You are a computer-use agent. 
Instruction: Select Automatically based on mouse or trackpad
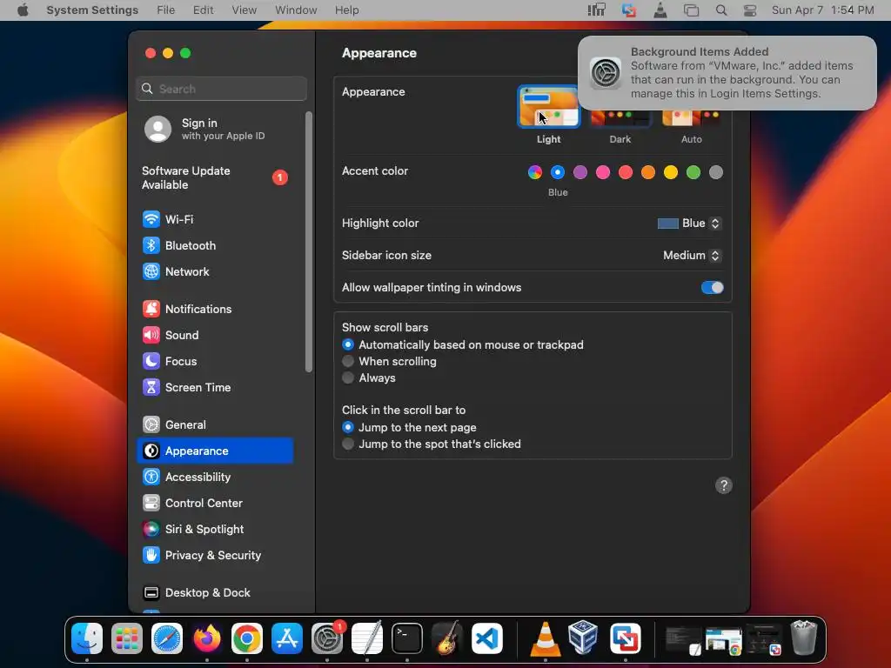coord(348,344)
